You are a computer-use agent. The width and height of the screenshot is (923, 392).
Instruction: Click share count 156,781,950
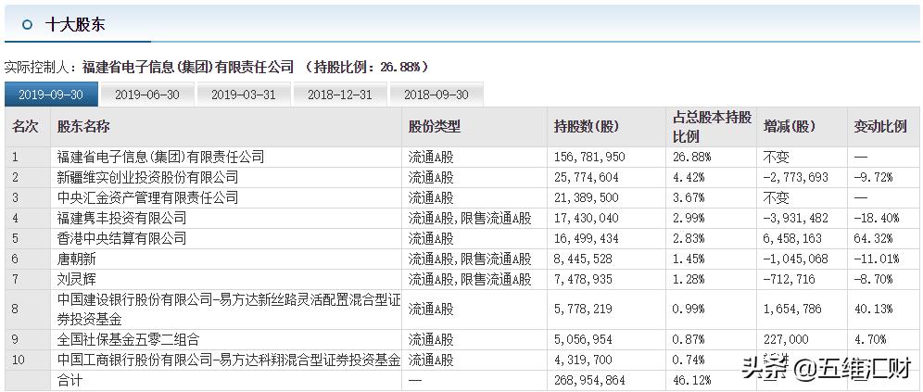click(589, 158)
